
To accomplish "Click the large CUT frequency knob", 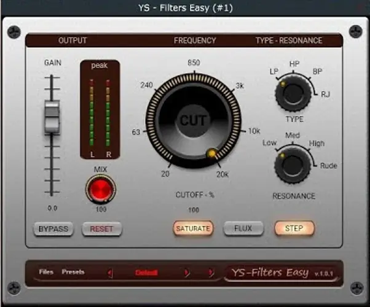I will 192,120.
